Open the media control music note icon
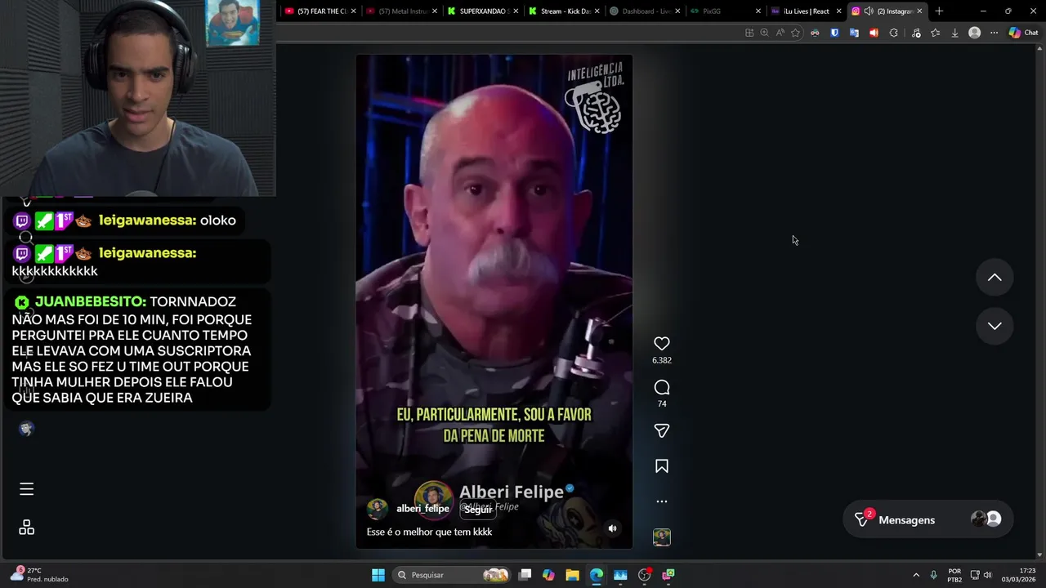 (x=916, y=33)
